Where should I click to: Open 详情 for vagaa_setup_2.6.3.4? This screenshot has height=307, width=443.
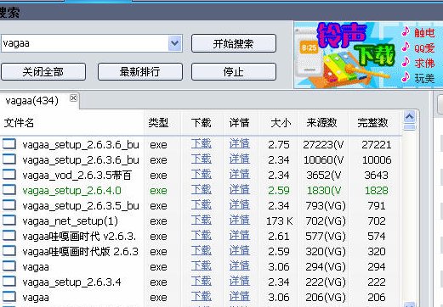239,282
